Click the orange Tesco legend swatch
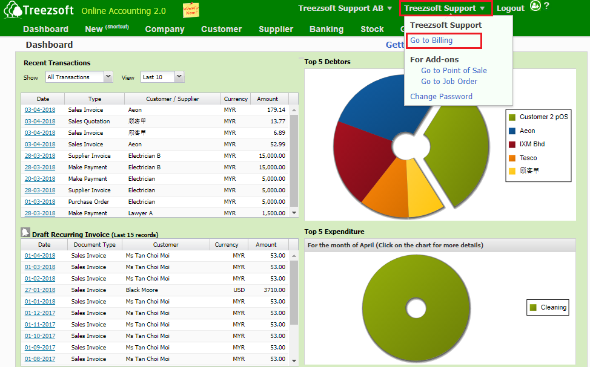This screenshot has width=590, height=367. tap(512, 158)
